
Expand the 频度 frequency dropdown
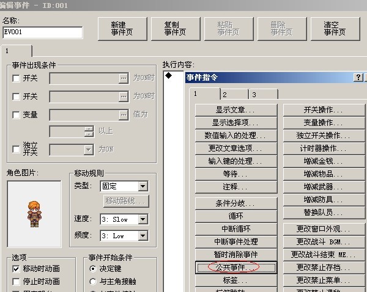click(143, 236)
